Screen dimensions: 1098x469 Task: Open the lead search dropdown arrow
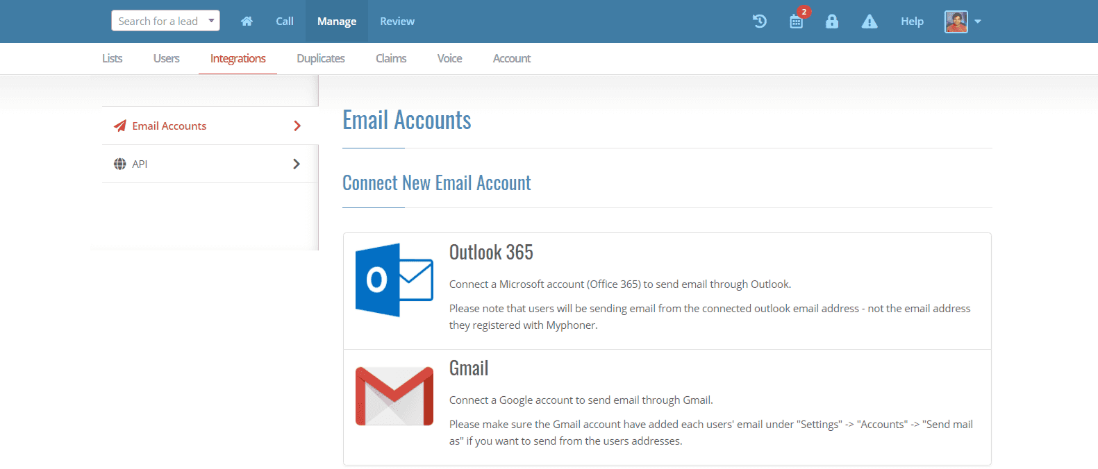(x=211, y=21)
